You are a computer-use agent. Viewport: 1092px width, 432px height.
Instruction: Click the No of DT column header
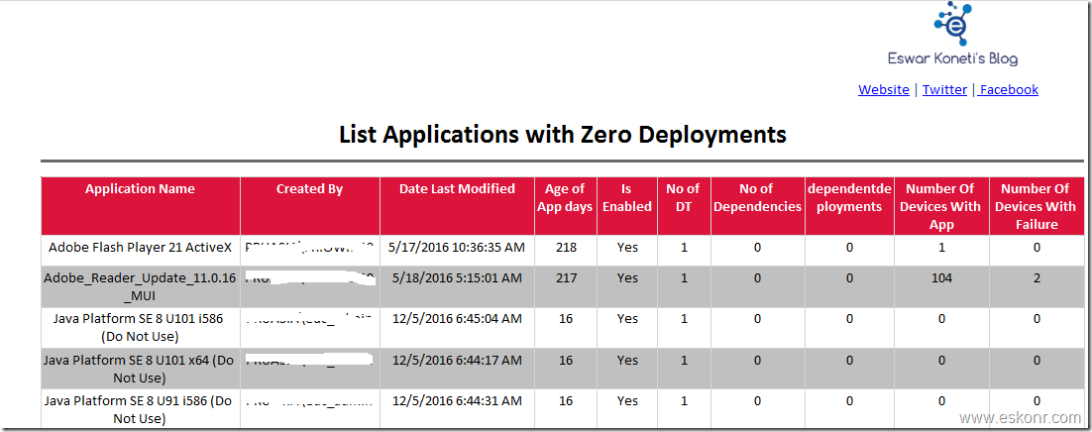(x=683, y=198)
